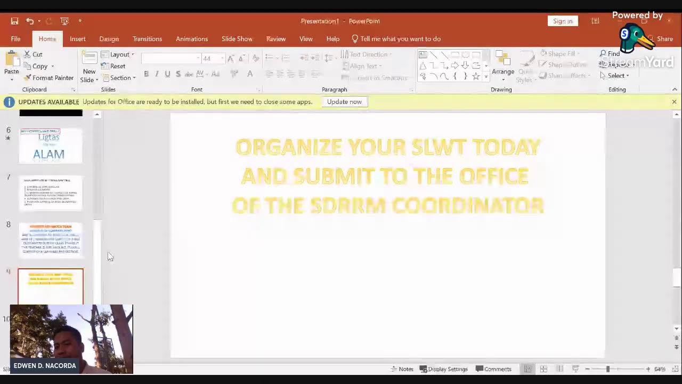
Task: Expand the Layout dropdown
Action: 118,54
